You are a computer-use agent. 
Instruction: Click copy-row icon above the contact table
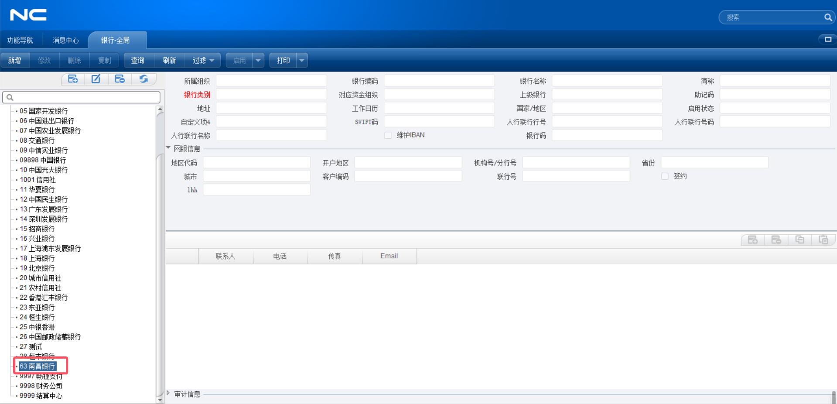point(799,240)
